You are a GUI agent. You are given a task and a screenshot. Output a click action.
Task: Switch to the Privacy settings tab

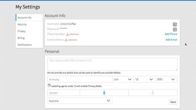(x=29, y=31)
